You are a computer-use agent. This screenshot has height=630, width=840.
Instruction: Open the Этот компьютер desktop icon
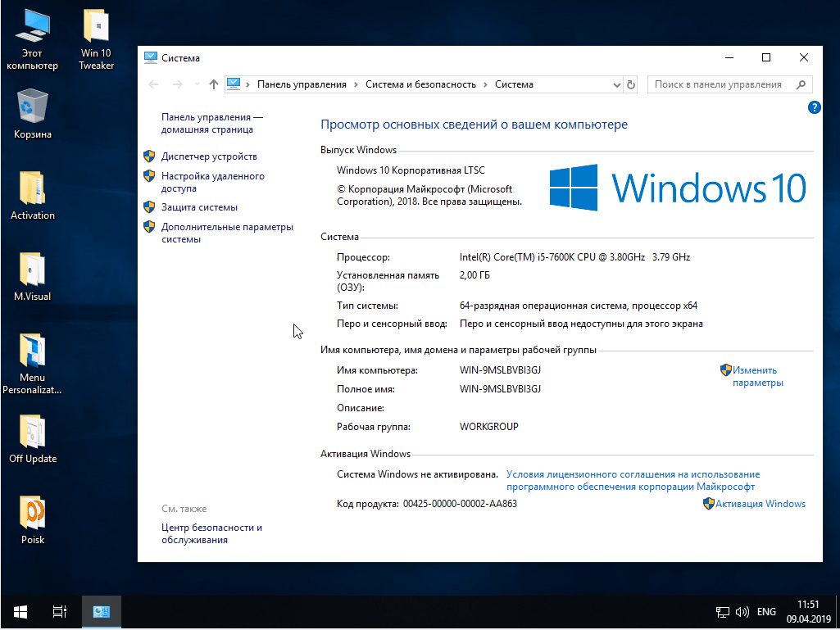pyautogui.click(x=32, y=39)
